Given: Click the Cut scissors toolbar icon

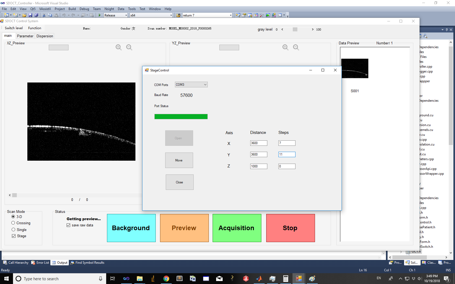Looking at the screenshot, I should 44,15.
